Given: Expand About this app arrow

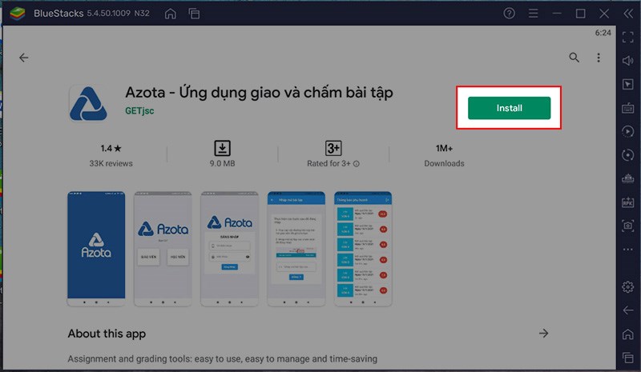Looking at the screenshot, I should pyautogui.click(x=543, y=334).
